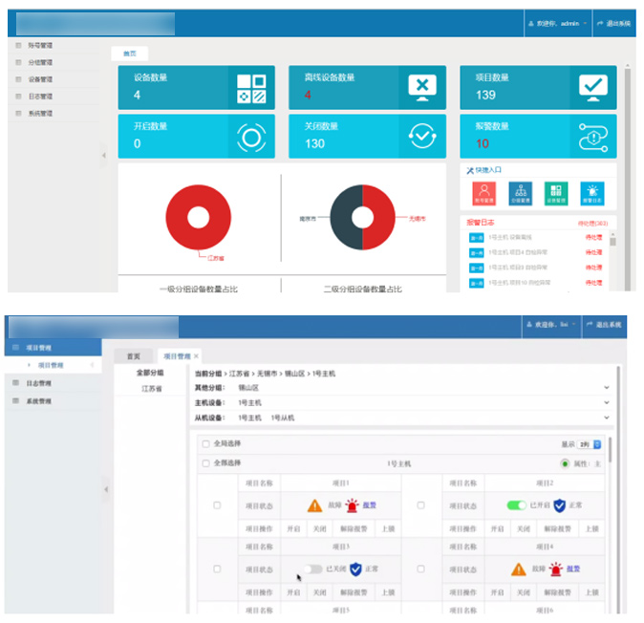Click the 离线设备数量 monitor X icon
Viewport: 644px width, 623px height.
click(422, 88)
